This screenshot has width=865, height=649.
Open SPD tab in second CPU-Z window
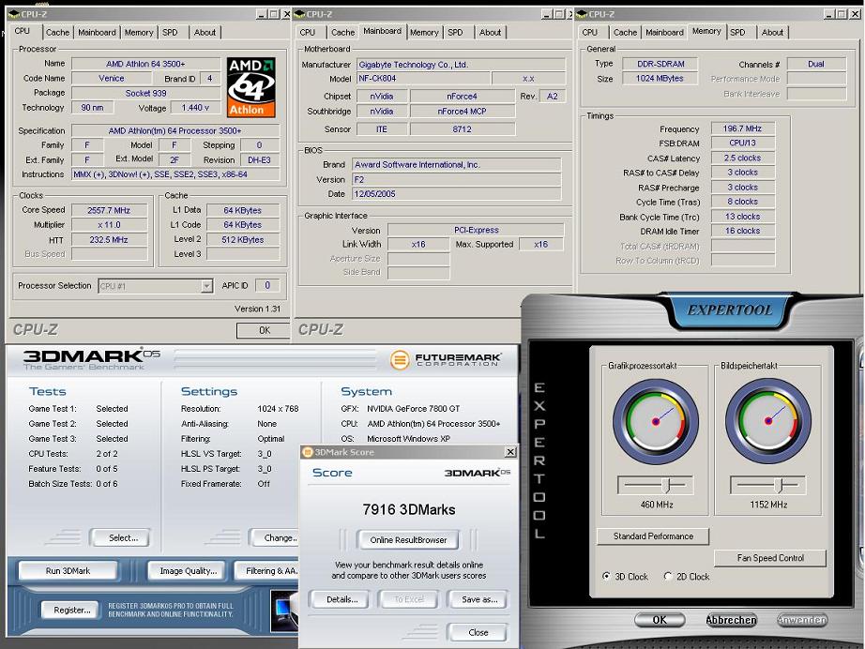pos(455,33)
